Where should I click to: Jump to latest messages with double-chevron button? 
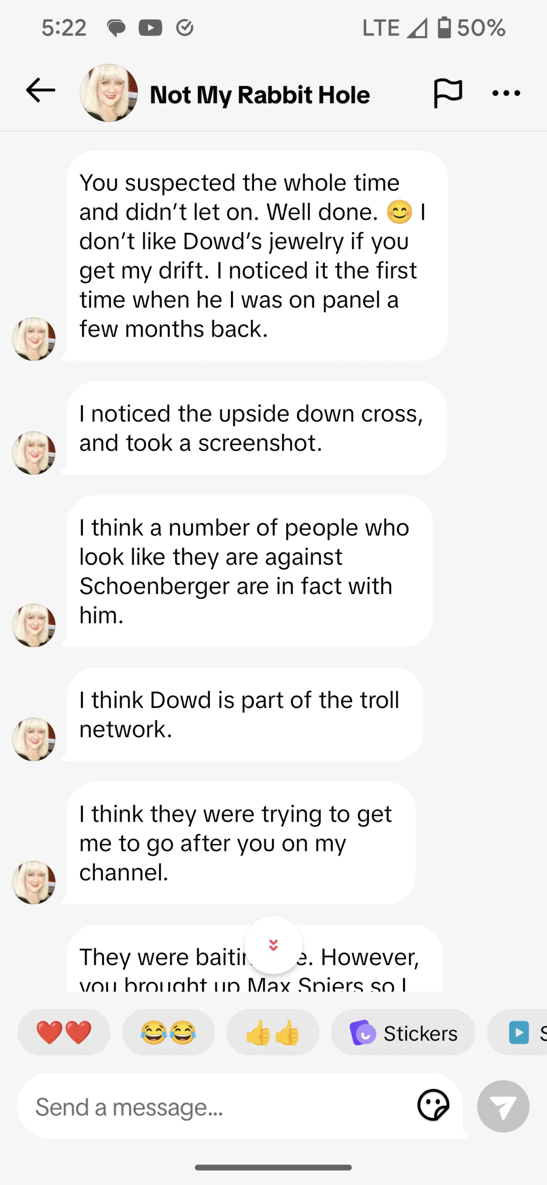point(273,945)
